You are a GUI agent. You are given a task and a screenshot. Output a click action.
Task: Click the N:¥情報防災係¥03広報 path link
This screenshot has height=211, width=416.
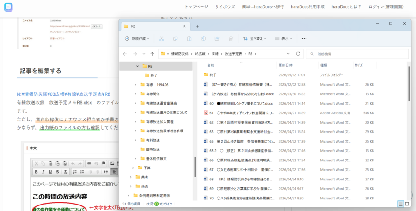63,94
